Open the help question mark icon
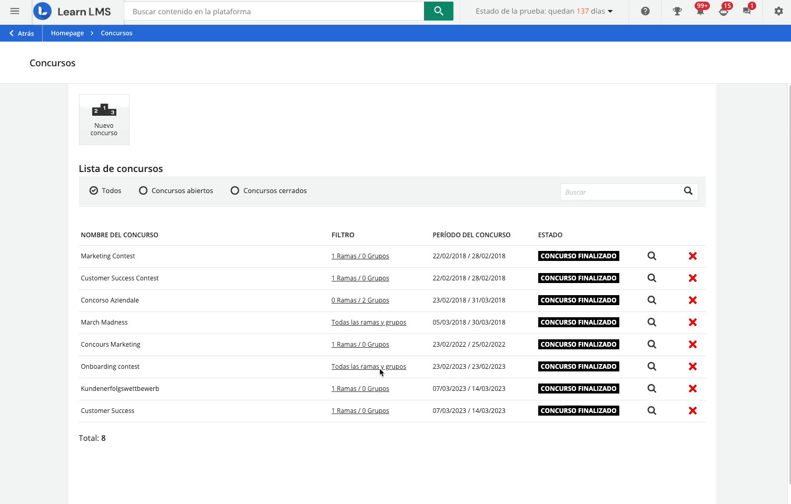Viewport: 791px width, 504px height. tap(645, 11)
